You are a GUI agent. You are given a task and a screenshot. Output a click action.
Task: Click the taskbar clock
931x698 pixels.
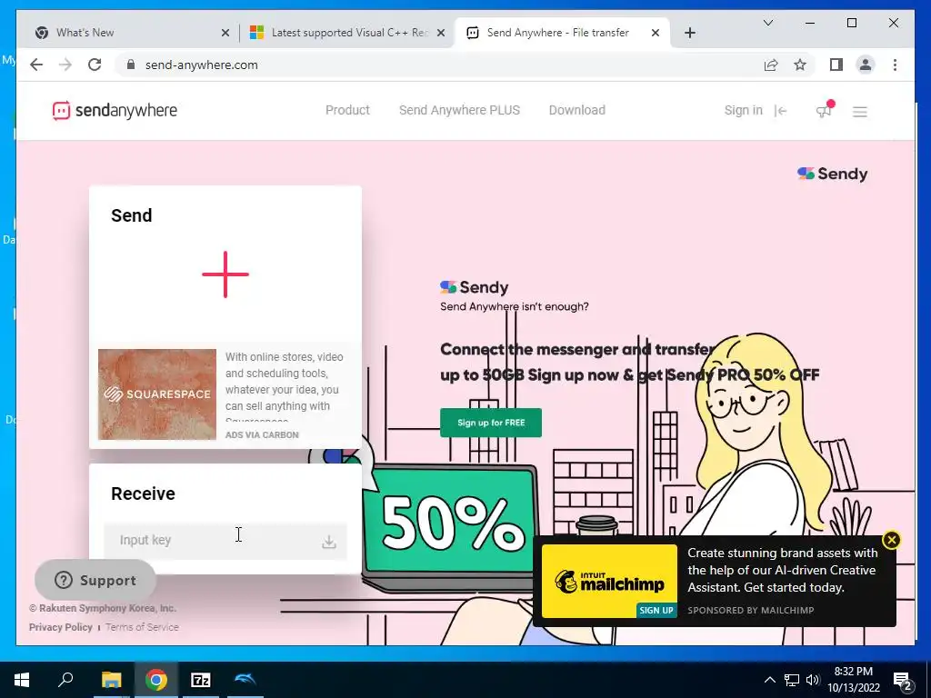pyautogui.click(x=853, y=680)
